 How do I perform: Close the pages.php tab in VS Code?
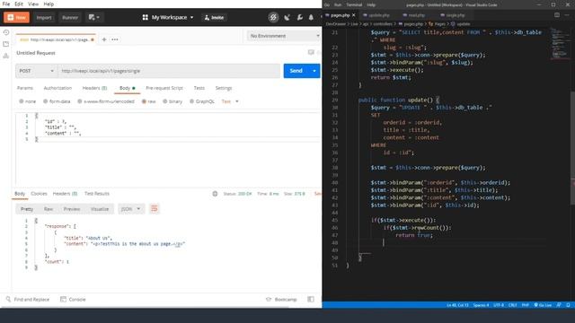pyautogui.click(x=353, y=15)
